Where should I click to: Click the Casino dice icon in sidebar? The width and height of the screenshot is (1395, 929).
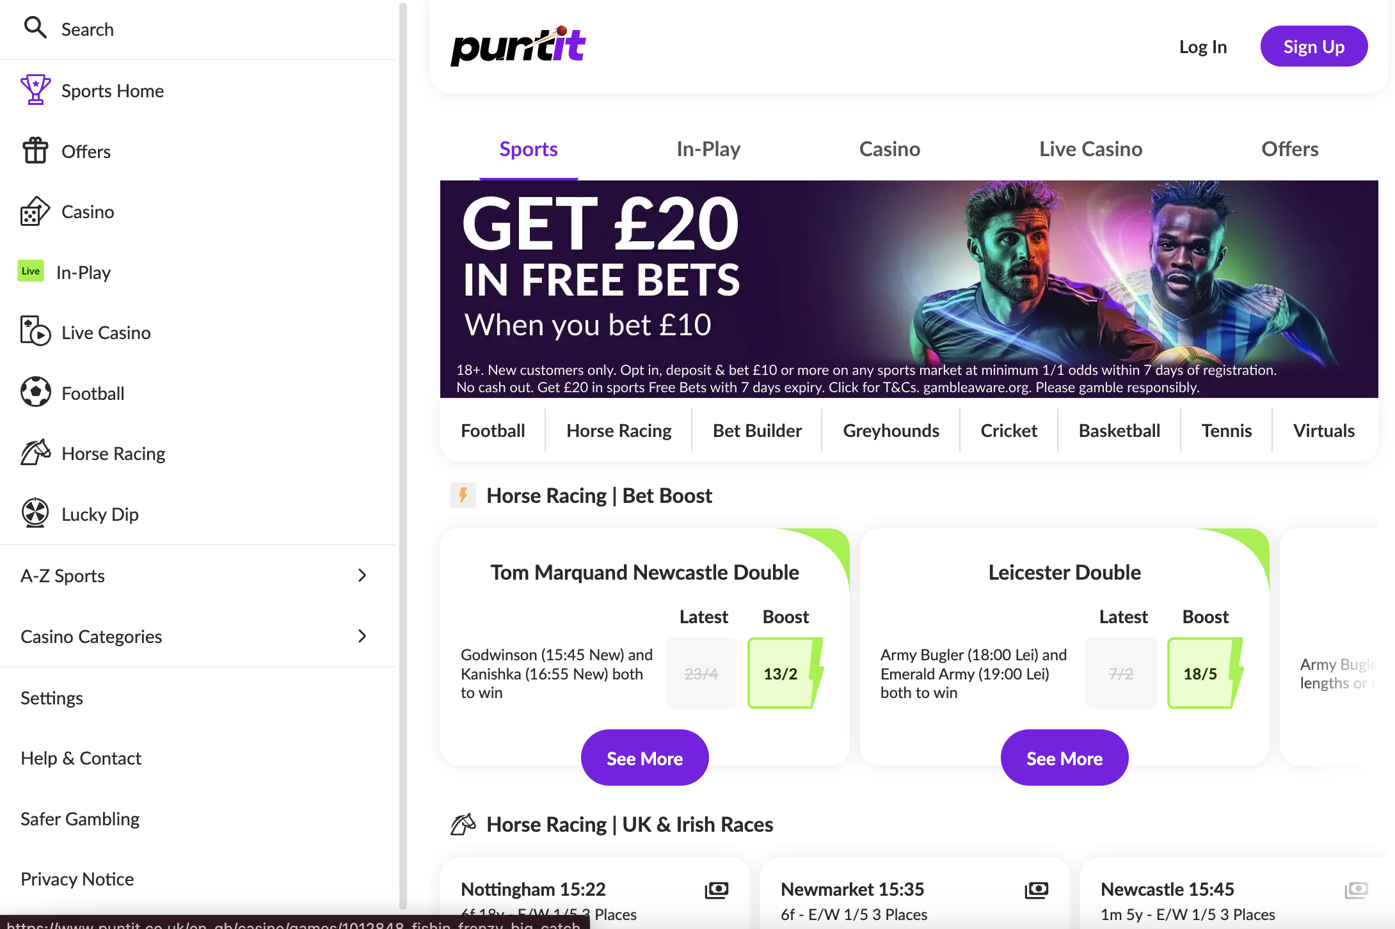click(x=35, y=211)
